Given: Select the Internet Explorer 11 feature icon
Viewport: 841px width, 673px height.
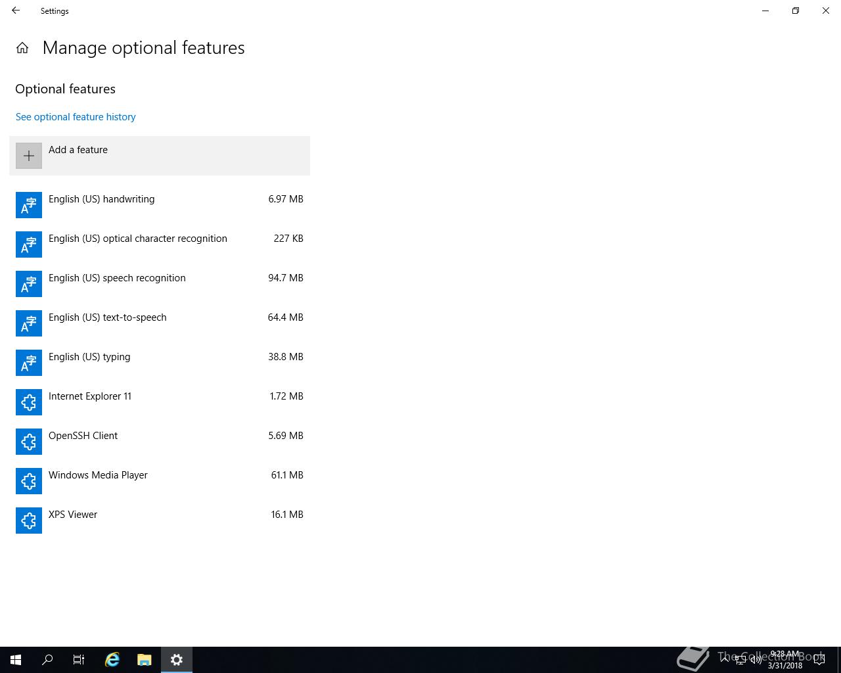Looking at the screenshot, I should 29,402.
